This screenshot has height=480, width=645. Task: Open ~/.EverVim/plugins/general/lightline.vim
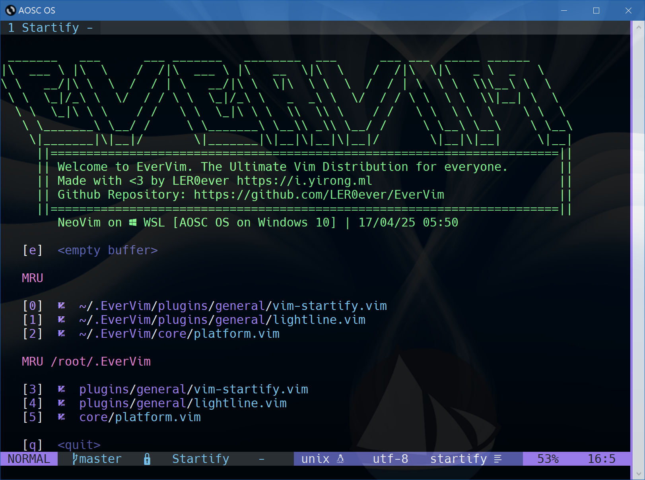pyautogui.click(x=222, y=320)
